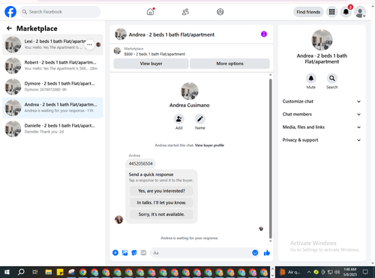This screenshot has height=278, width=375.
Task: Send a thumbs up like
Action: (x=267, y=253)
